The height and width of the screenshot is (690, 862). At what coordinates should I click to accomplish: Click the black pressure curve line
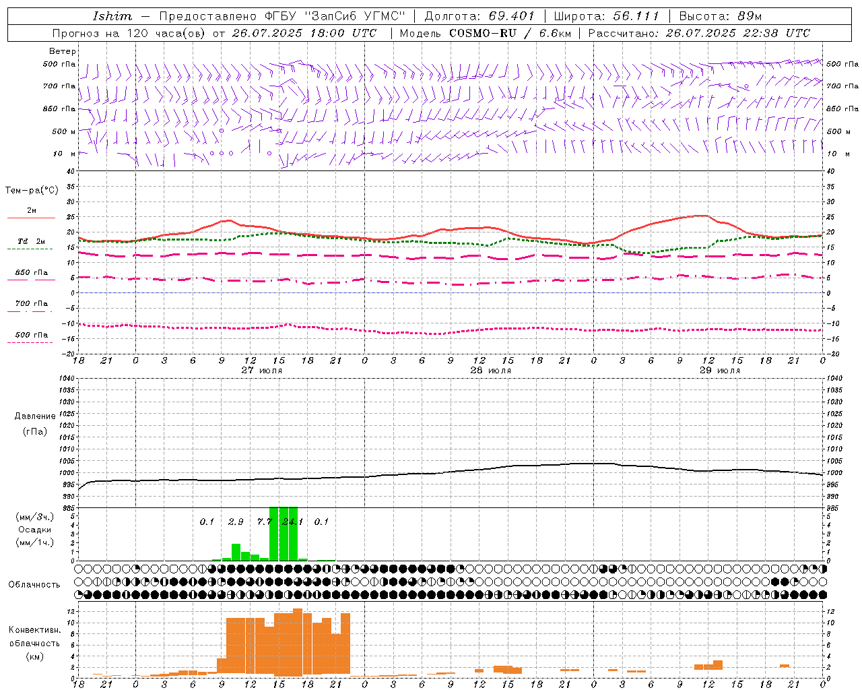coord(451,472)
